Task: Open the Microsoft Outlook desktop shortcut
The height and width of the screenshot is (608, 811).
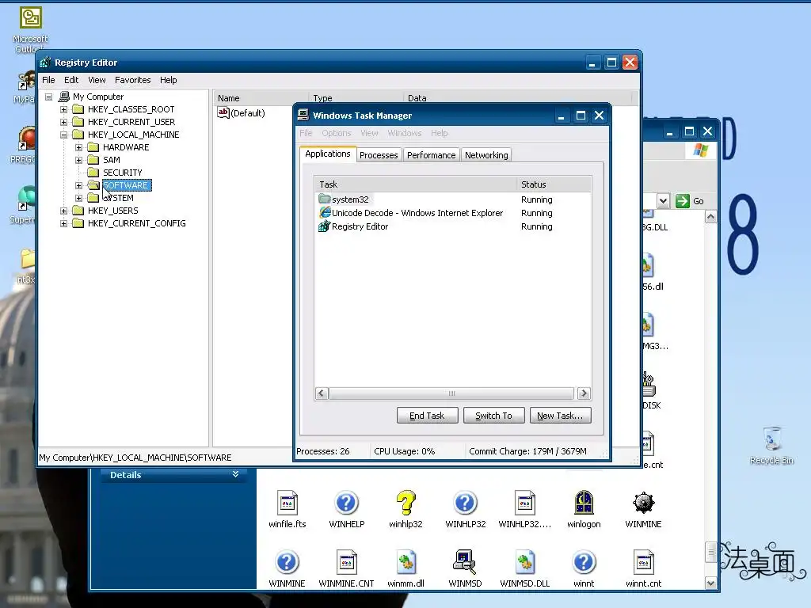Action: (30, 17)
